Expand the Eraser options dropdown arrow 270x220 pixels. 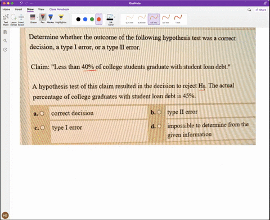click(38, 17)
